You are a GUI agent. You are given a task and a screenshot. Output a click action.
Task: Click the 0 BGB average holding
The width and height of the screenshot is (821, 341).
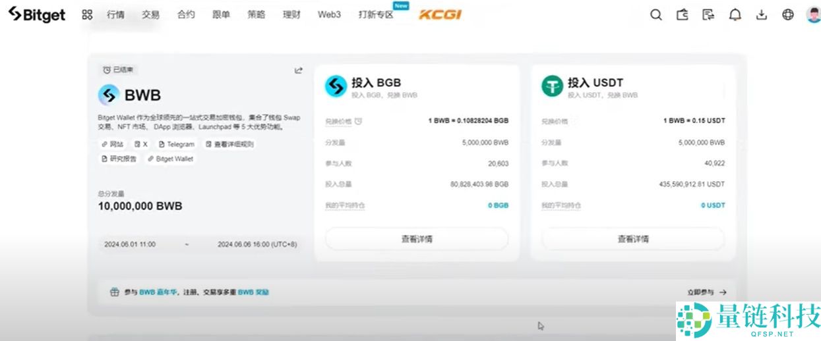point(499,205)
